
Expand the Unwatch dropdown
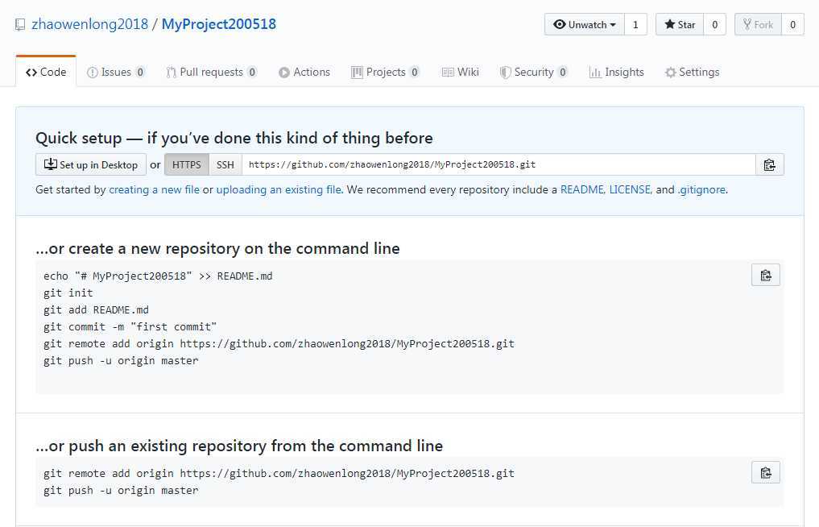(x=585, y=25)
